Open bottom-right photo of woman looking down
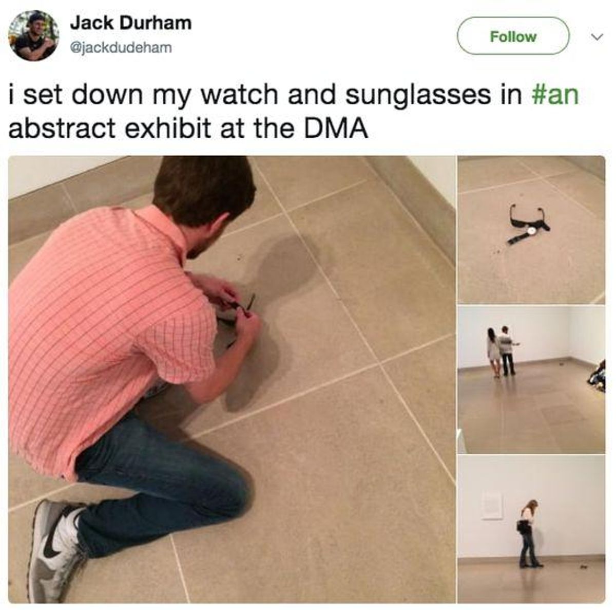Image resolution: width=616 pixels, height=610 pixels. click(x=531, y=529)
